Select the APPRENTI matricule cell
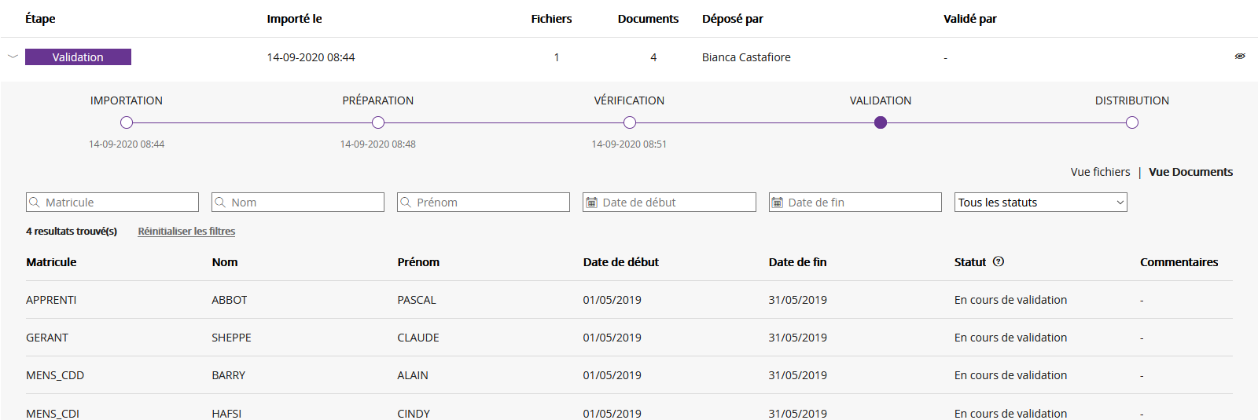This screenshot has width=1258, height=420. (x=51, y=300)
